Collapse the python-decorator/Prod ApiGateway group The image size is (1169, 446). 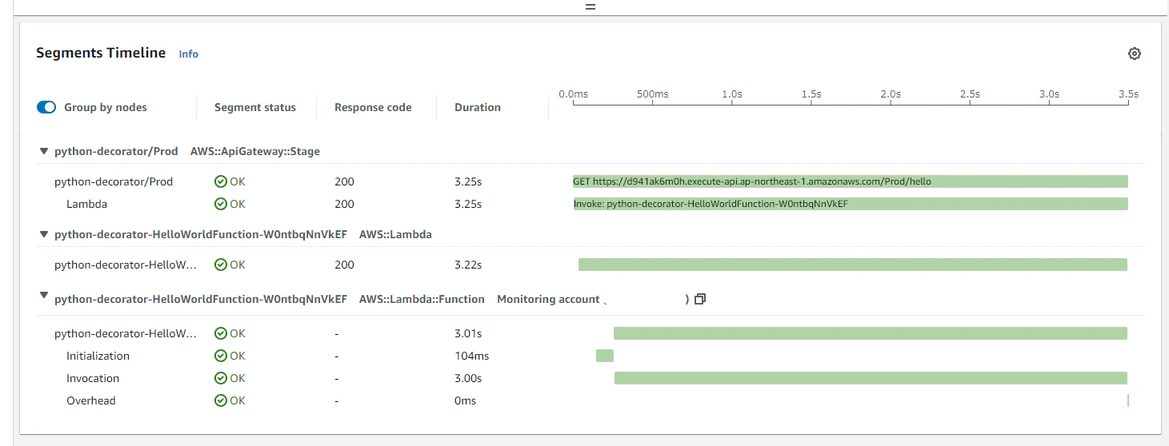tap(43, 151)
